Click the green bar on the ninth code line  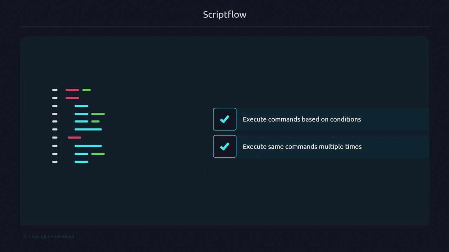click(98, 154)
